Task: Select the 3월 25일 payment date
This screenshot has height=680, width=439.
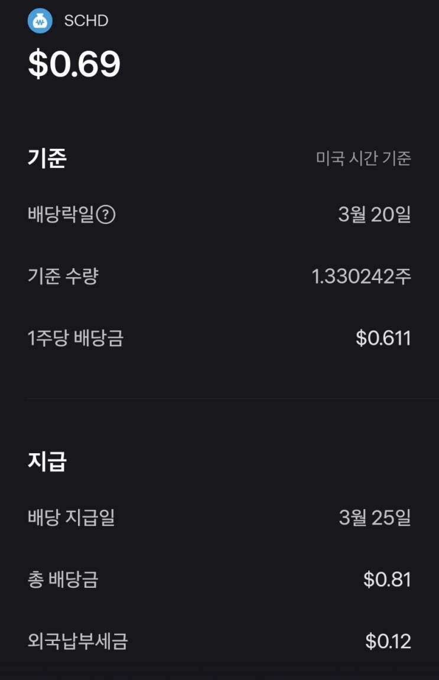Action: point(375,518)
